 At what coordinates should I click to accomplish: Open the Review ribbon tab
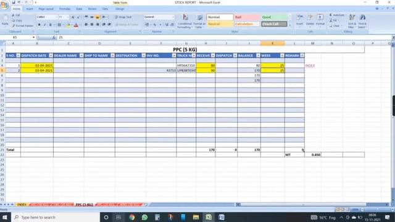coord(92,9)
